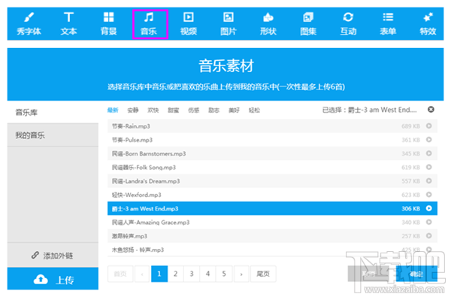The image size is (451, 297).
Task: Open the 形状 shapes tool
Action: (268, 24)
